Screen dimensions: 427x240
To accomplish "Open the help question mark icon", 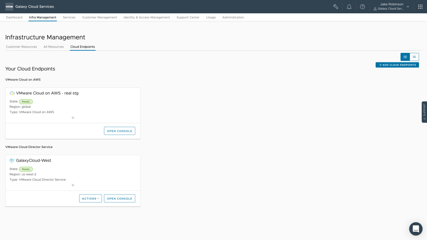I will pos(362,7).
